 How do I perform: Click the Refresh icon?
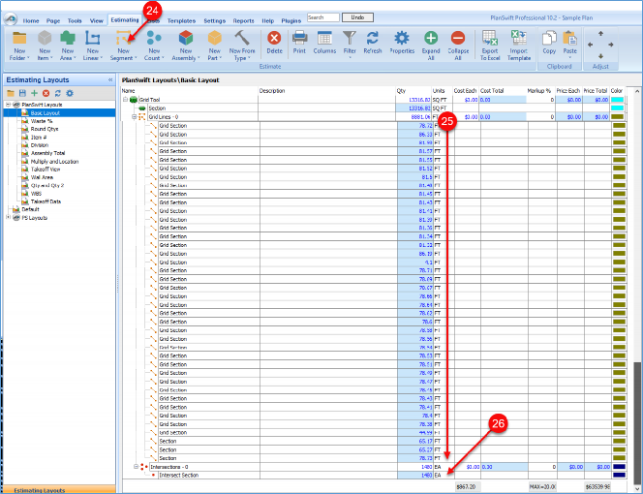click(x=373, y=38)
